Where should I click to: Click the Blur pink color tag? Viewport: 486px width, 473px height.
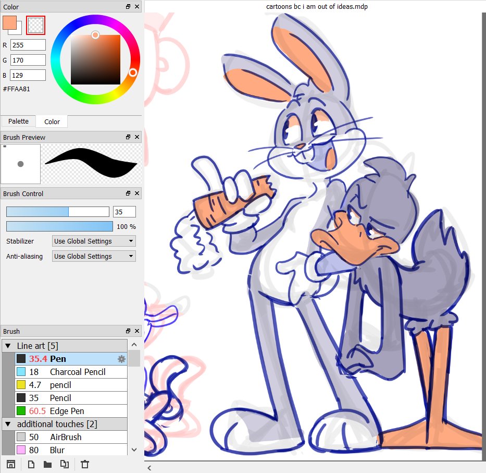(x=21, y=450)
